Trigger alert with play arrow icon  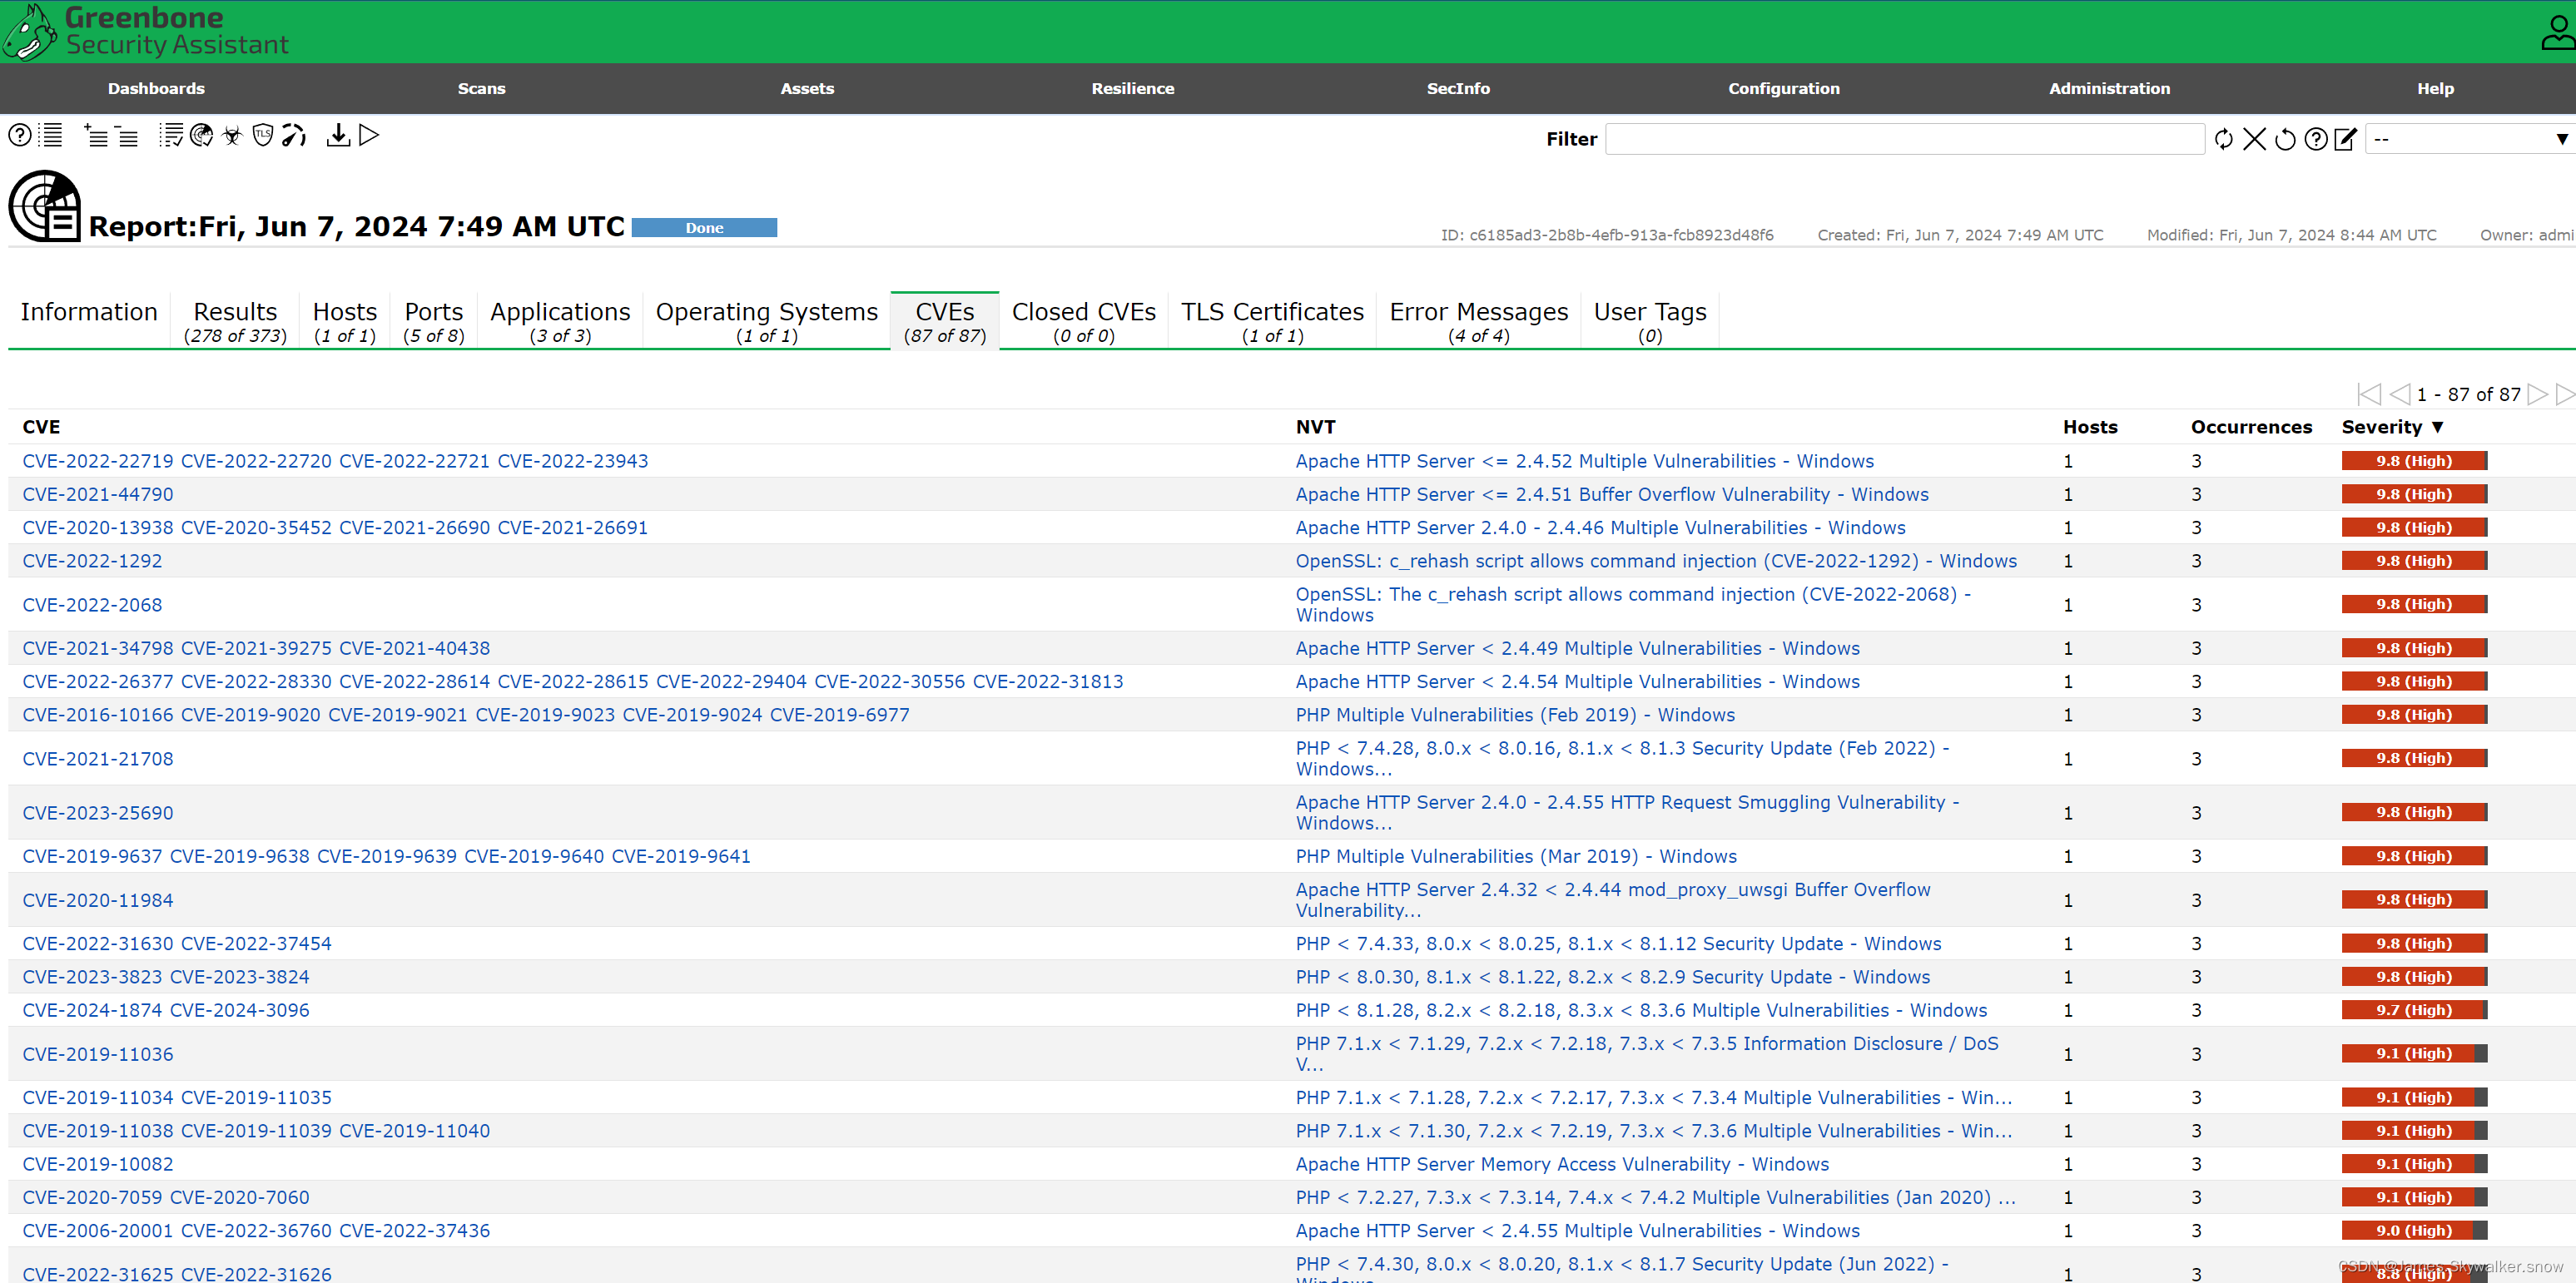click(x=369, y=136)
